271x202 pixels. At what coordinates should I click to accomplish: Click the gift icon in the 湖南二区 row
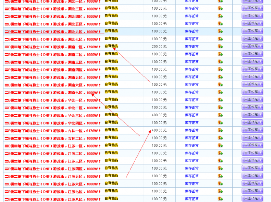point(220,54)
